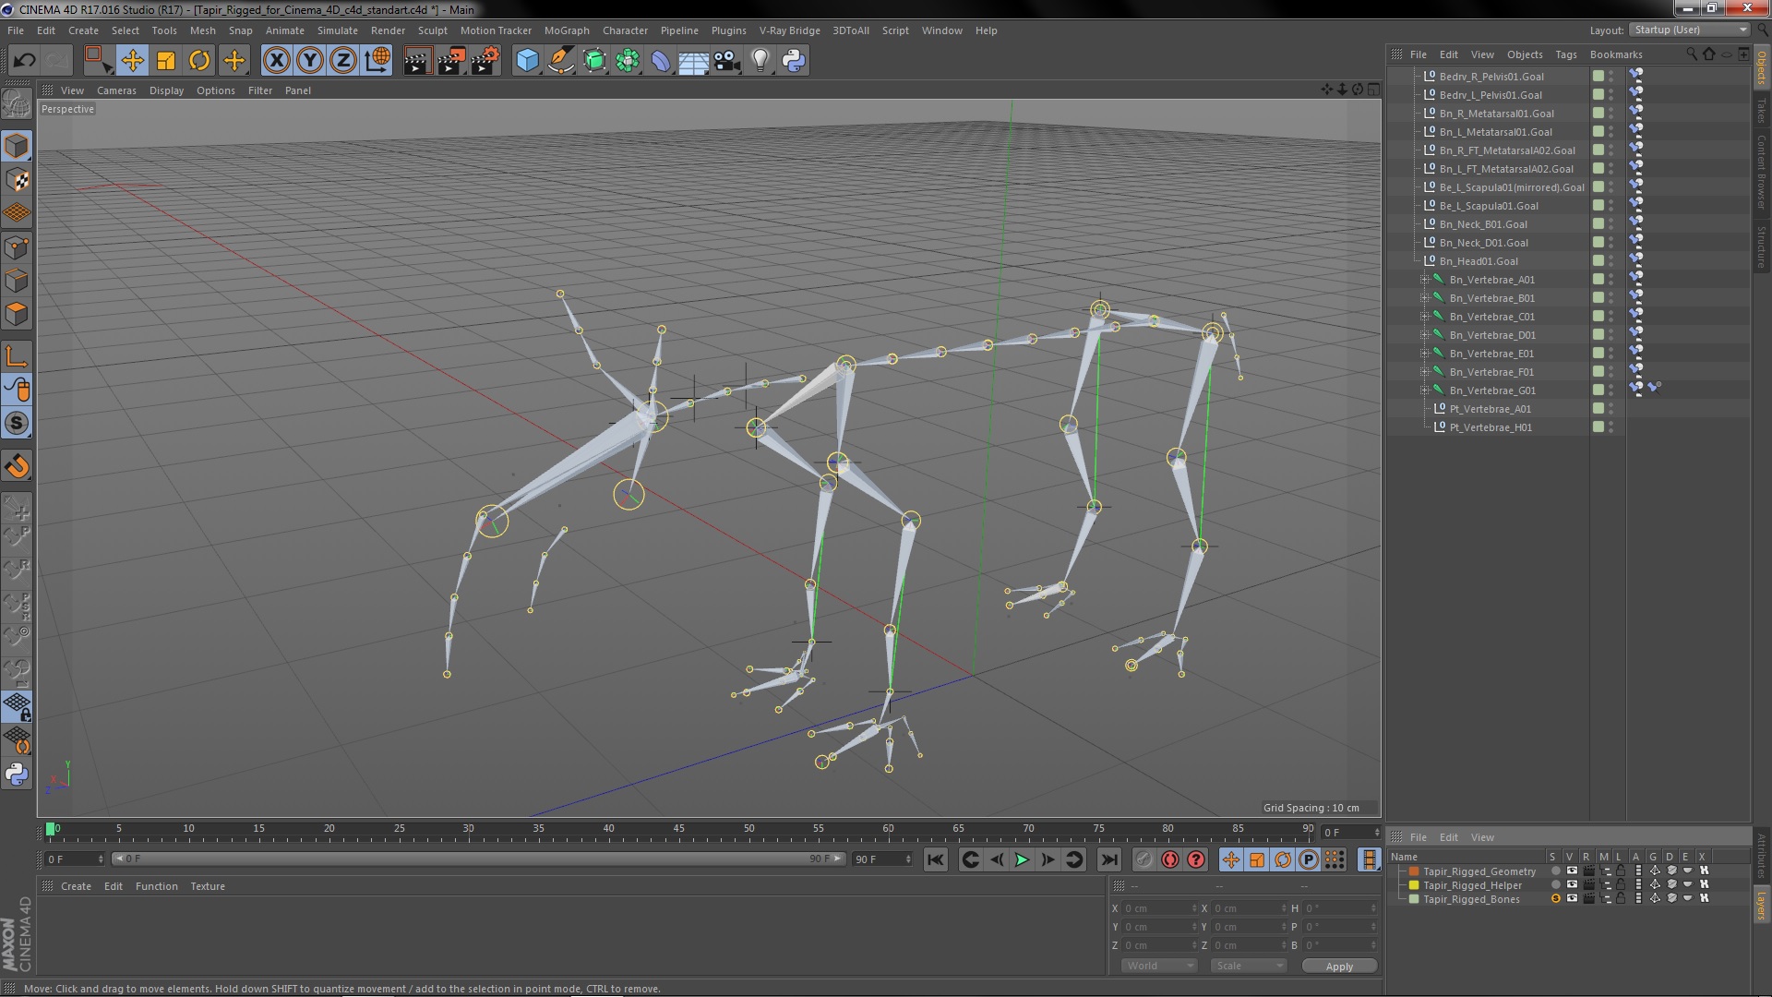Click the Tapir_Rigged_Helper yellow color swatch
The width and height of the screenshot is (1772, 997).
[1413, 885]
